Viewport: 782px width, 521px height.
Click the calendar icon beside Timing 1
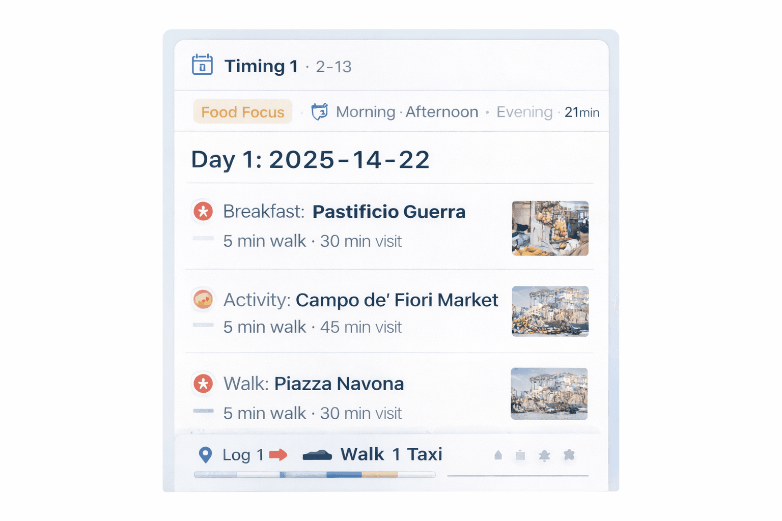pos(202,65)
